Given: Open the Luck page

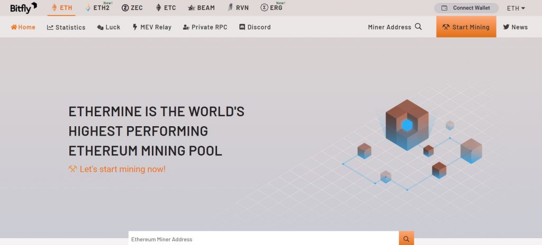Looking at the screenshot, I should tap(109, 27).
